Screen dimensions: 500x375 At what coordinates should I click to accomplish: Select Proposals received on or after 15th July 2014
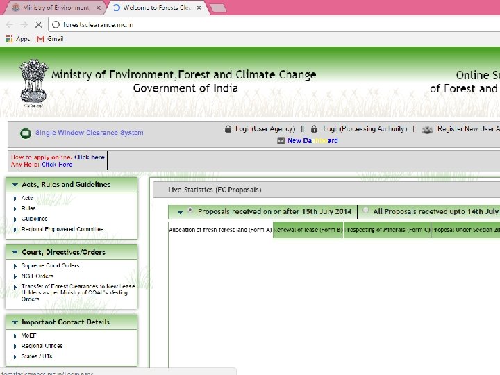click(x=190, y=210)
